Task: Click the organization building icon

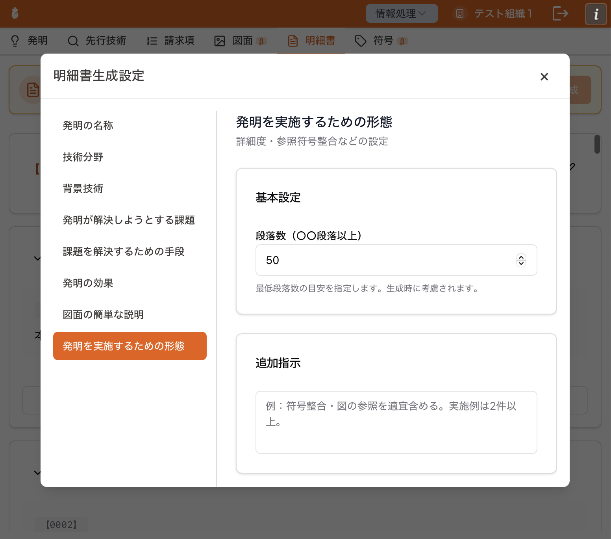Action: click(x=459, y=14)
